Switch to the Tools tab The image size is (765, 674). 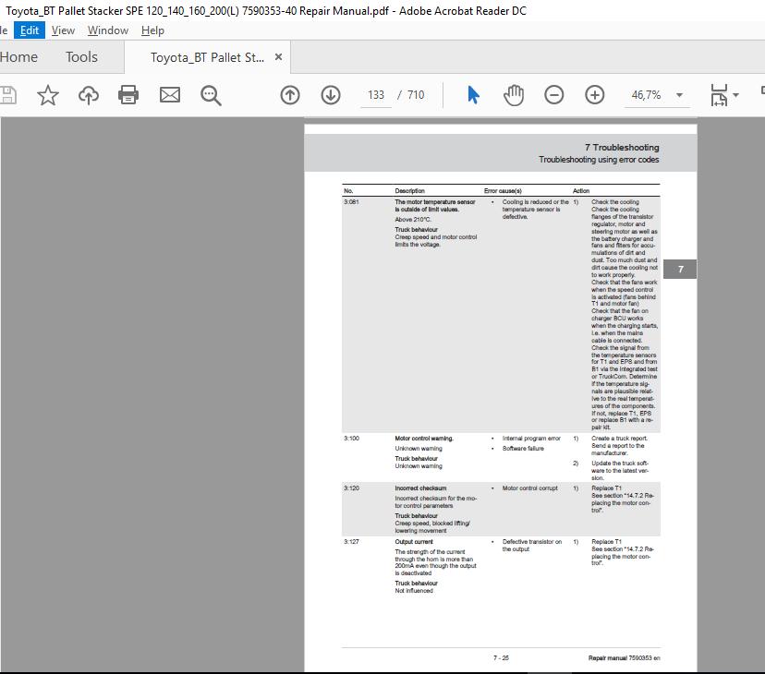[x=81, y=57]
